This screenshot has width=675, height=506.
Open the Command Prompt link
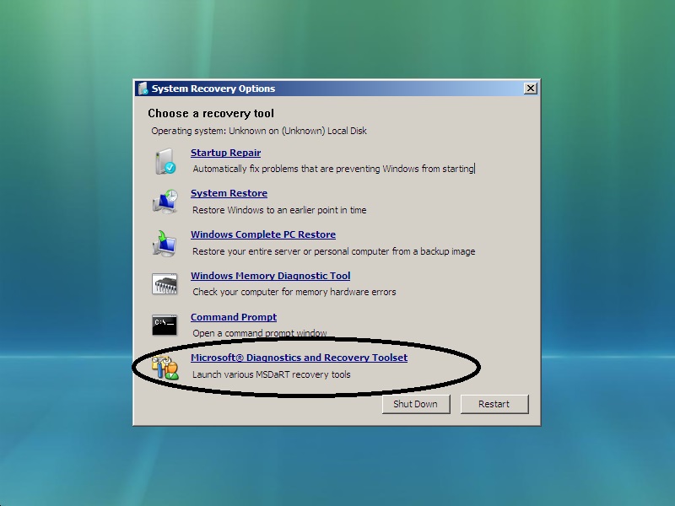234,317
